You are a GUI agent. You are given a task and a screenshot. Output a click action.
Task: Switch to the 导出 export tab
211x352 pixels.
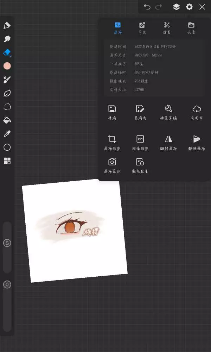[142, 28]
